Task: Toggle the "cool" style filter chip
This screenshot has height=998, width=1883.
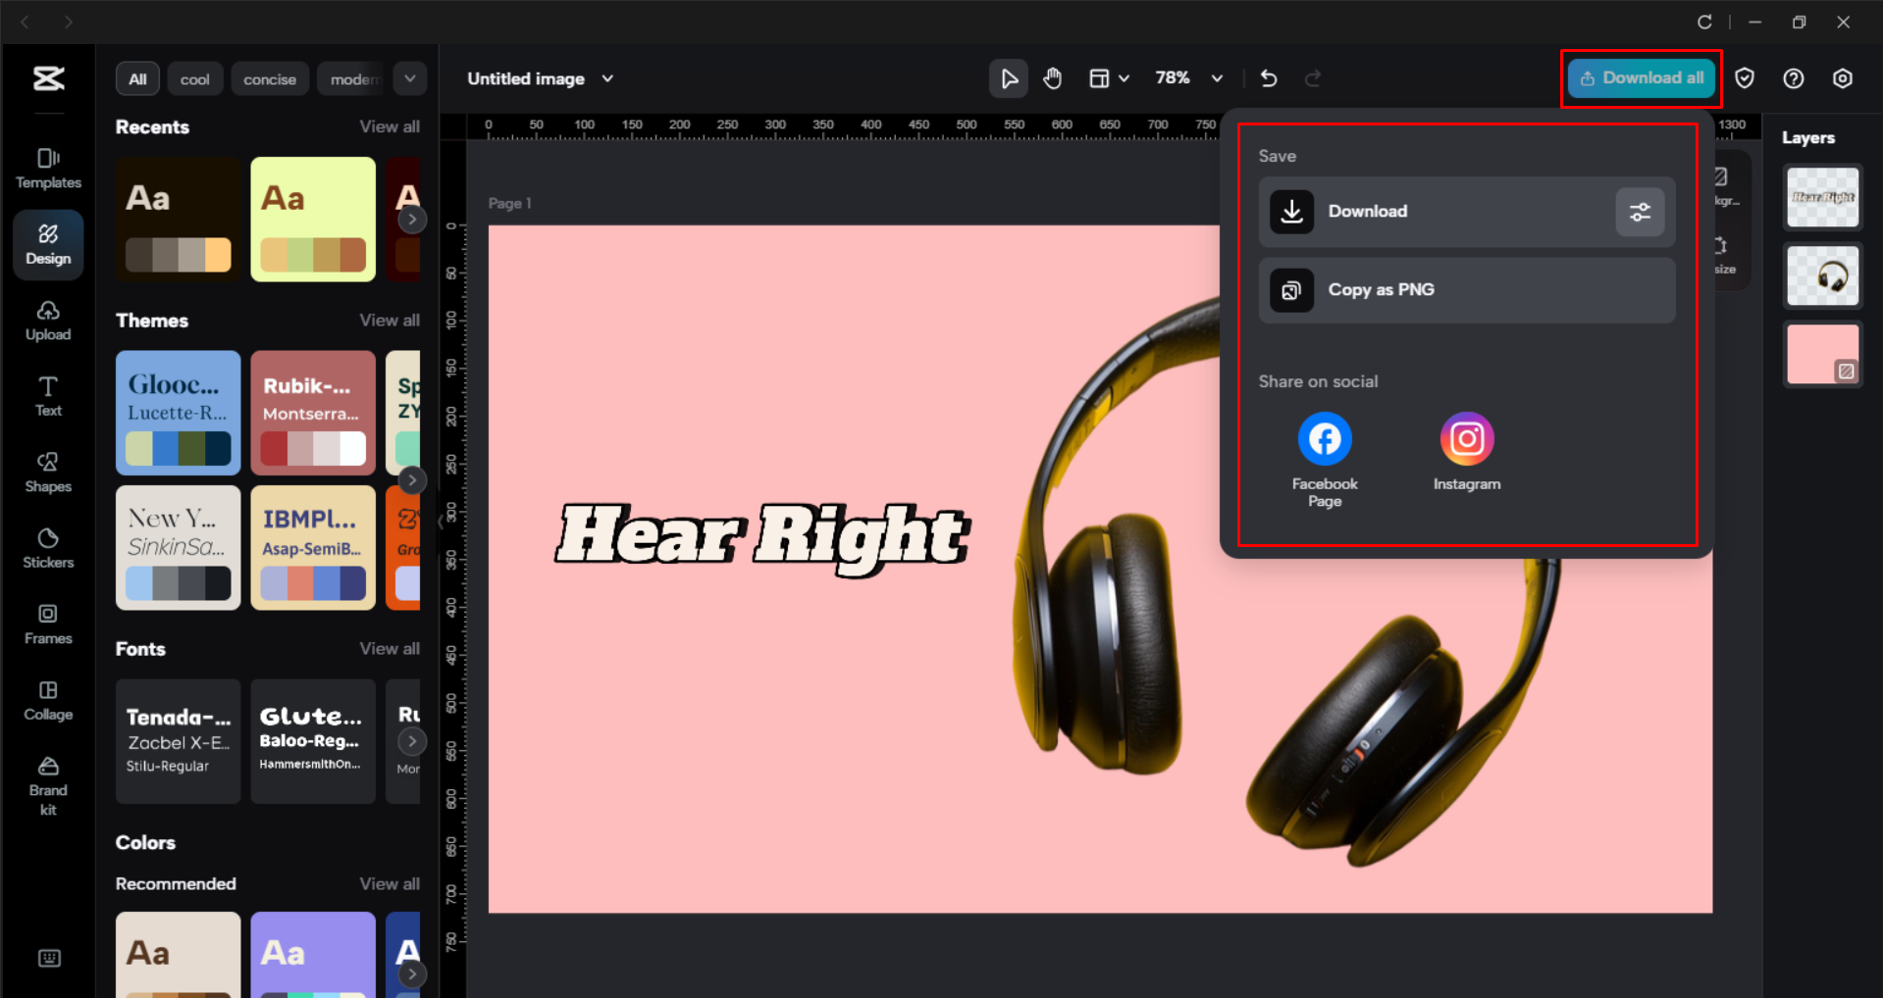Action: 194,78
